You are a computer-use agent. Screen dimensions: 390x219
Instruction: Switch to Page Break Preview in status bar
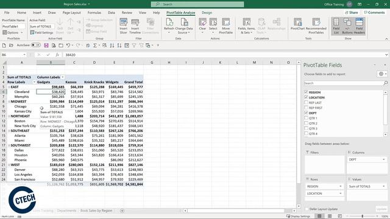[x=340, y=216]
